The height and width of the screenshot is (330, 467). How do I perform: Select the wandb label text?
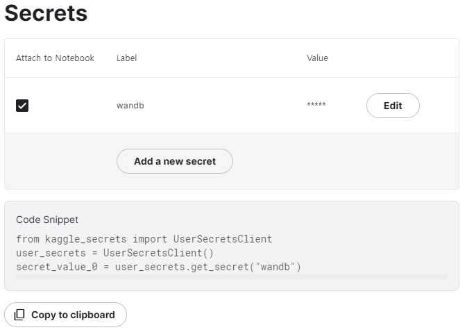pyautogui.click(x=130, y=106)
